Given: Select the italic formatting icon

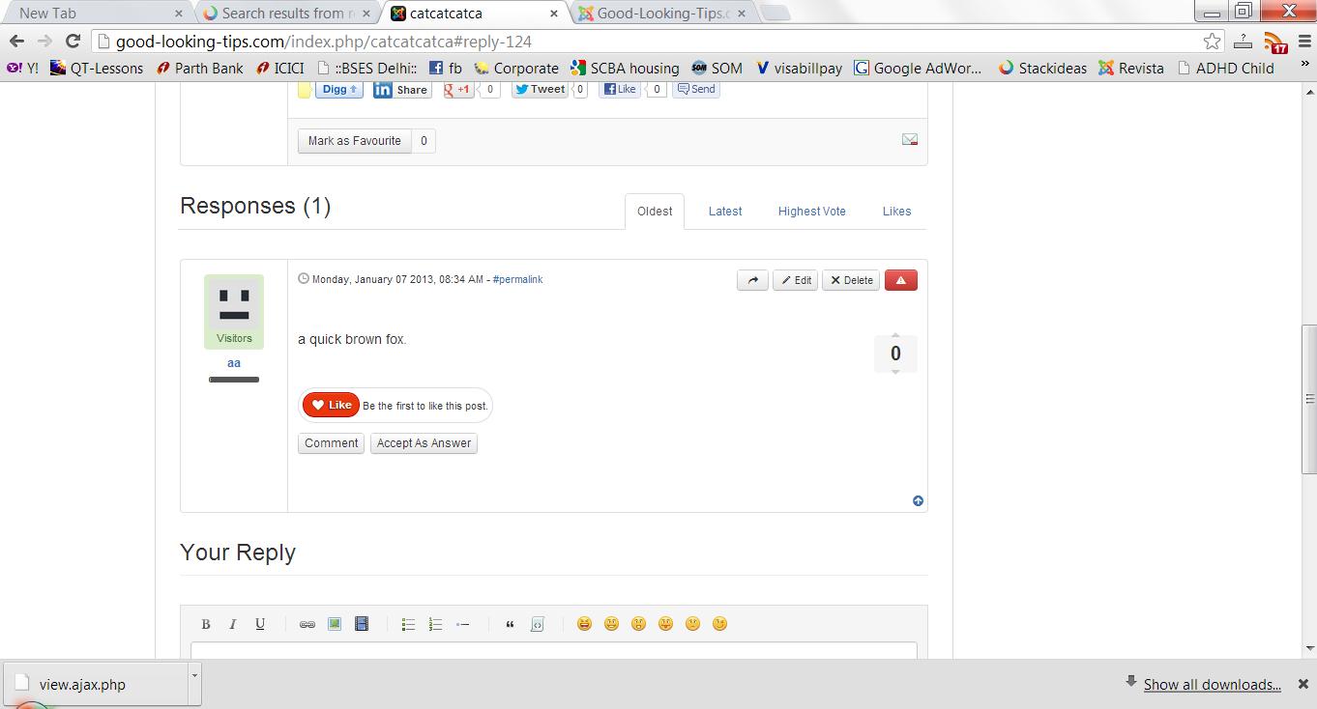Looking at the screenshot, I should 232,623.
